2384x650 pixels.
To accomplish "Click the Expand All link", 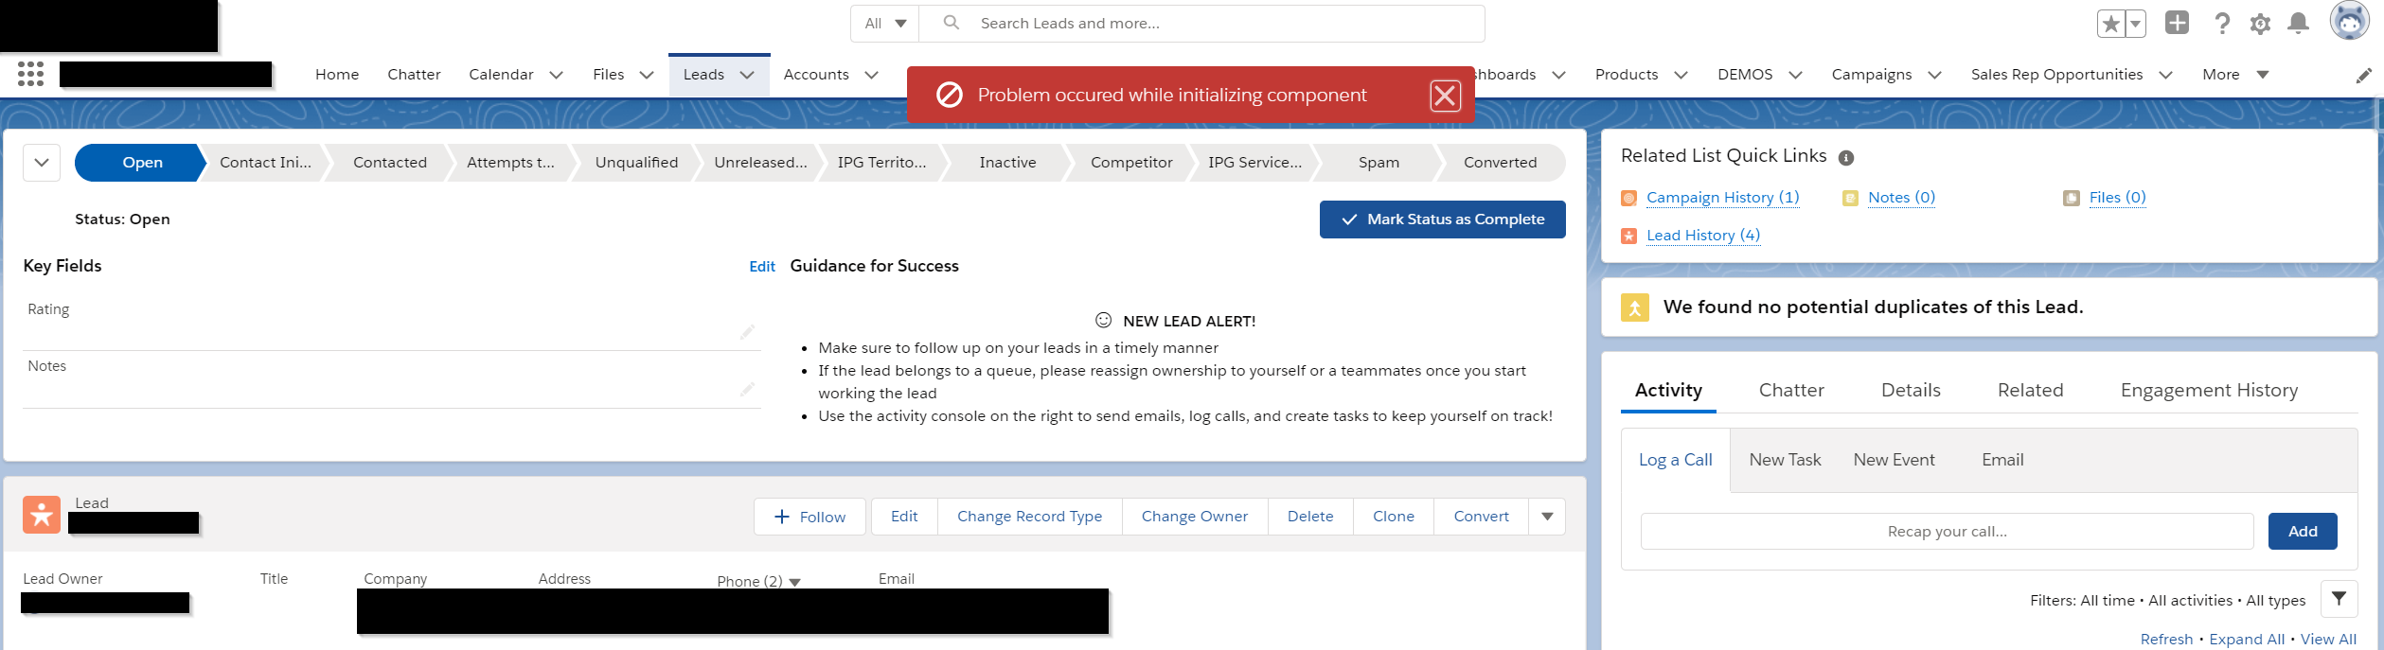I will pos(2247,640).
